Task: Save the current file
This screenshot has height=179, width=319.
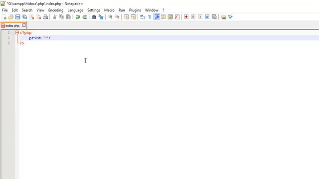Action: tap(18, 17)
